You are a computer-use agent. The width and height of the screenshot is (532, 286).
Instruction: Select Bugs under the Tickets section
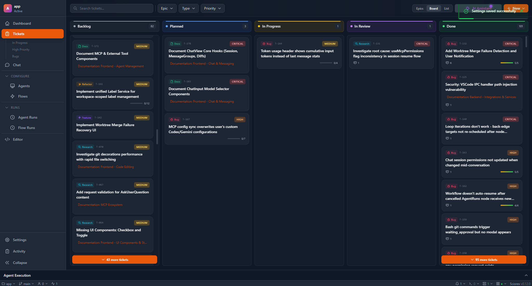(16, 56)
